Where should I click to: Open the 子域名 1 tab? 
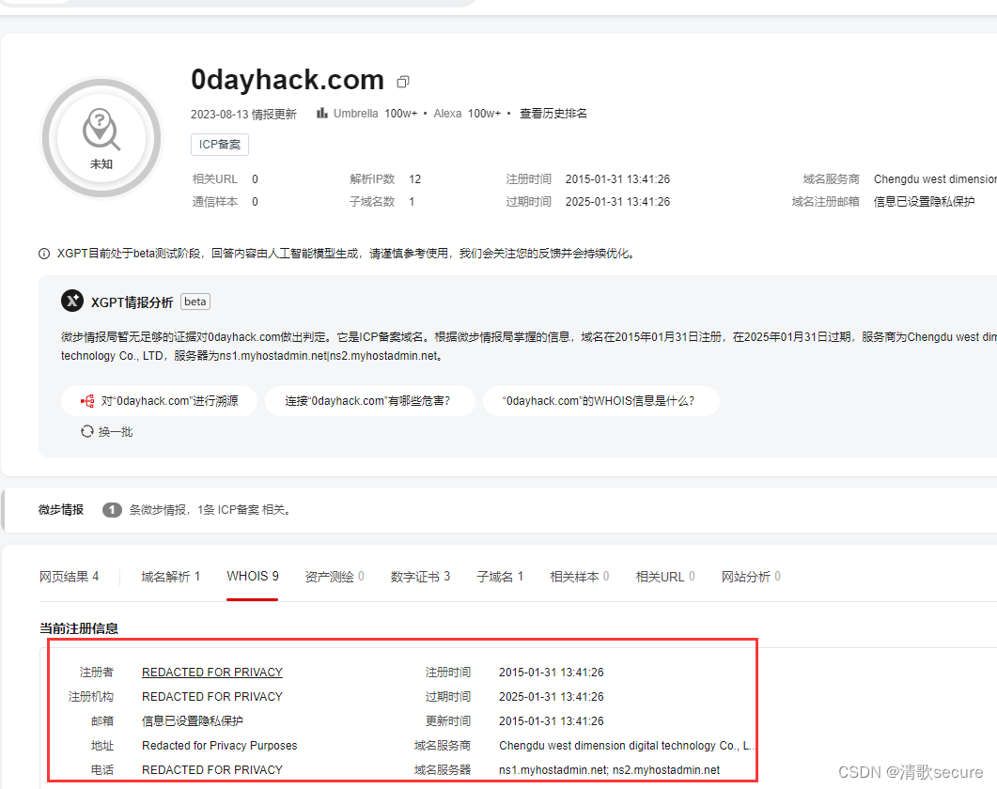(501, 577)
